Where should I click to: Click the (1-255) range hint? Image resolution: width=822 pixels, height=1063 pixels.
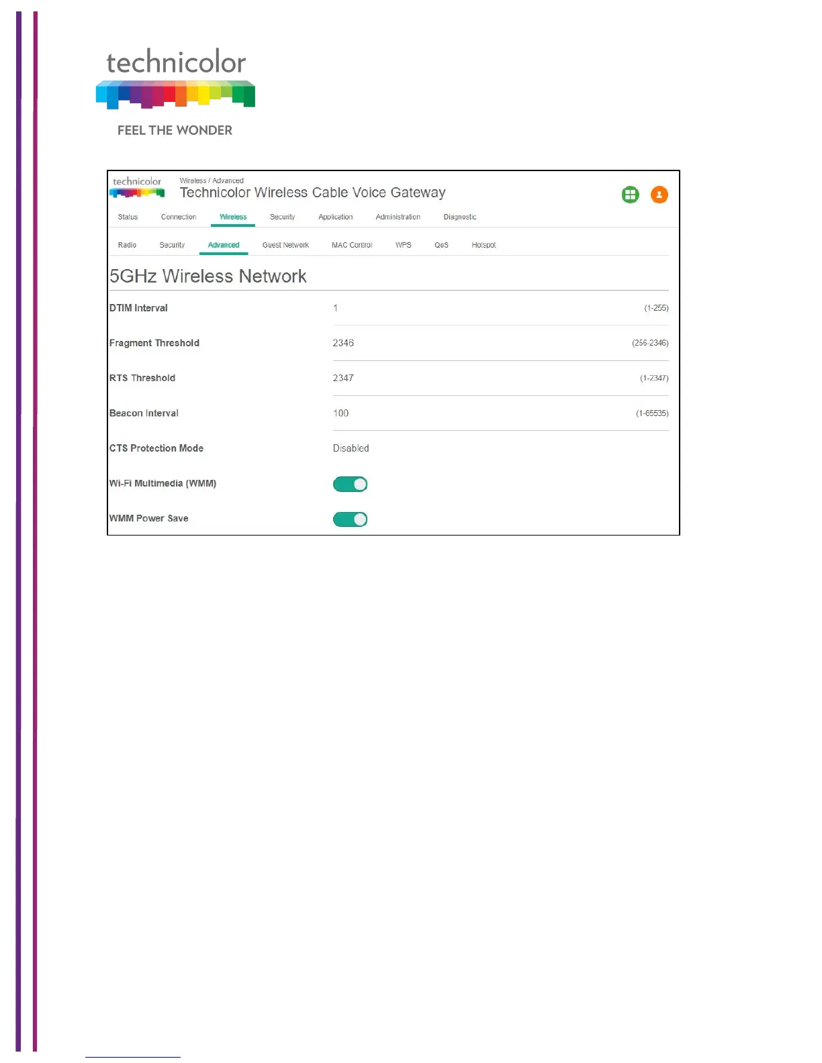(656, 308)
